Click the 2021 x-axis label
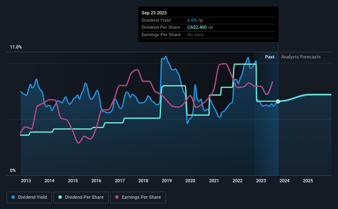Image resolution: width=338 pixels, height=209 pixels. [x=214, y=181]
